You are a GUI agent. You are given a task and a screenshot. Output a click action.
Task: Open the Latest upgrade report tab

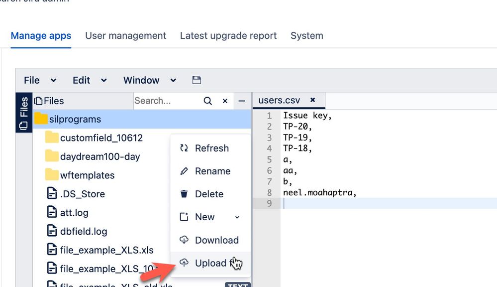click(228, 35)
